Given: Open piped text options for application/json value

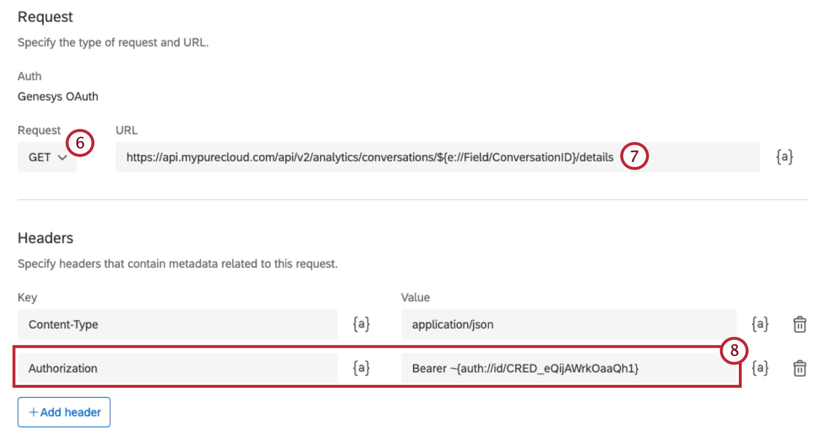Looking at the screenshot, I should 760,324.
